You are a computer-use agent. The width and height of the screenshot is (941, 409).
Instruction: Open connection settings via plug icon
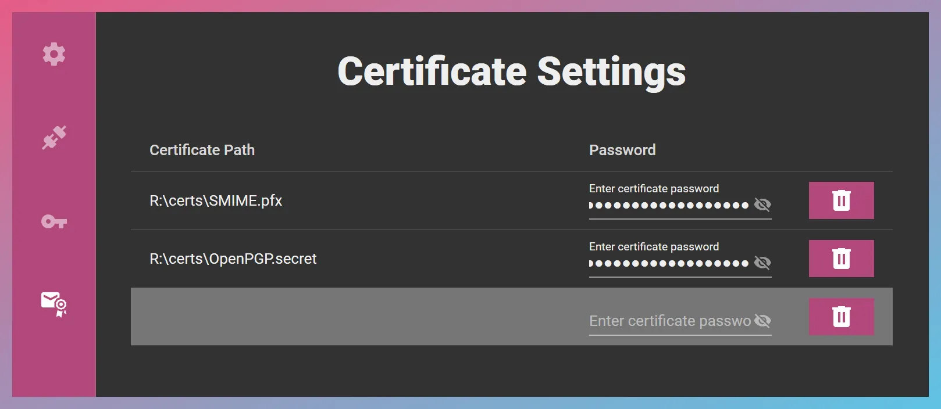click(x=54, y=138)
